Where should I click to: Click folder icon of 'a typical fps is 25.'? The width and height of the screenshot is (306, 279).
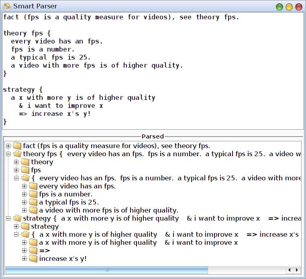[x=33, y=202]
